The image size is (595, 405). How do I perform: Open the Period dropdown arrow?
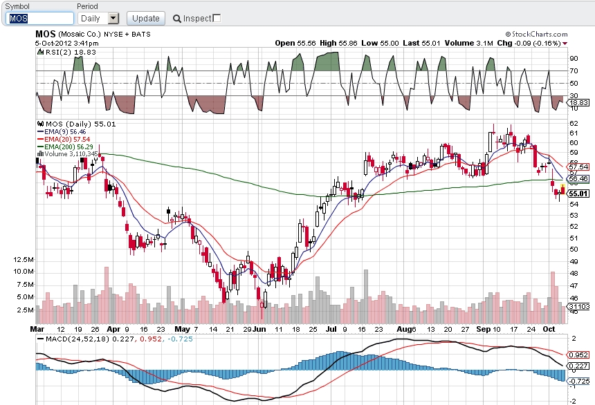click(113, 18)
